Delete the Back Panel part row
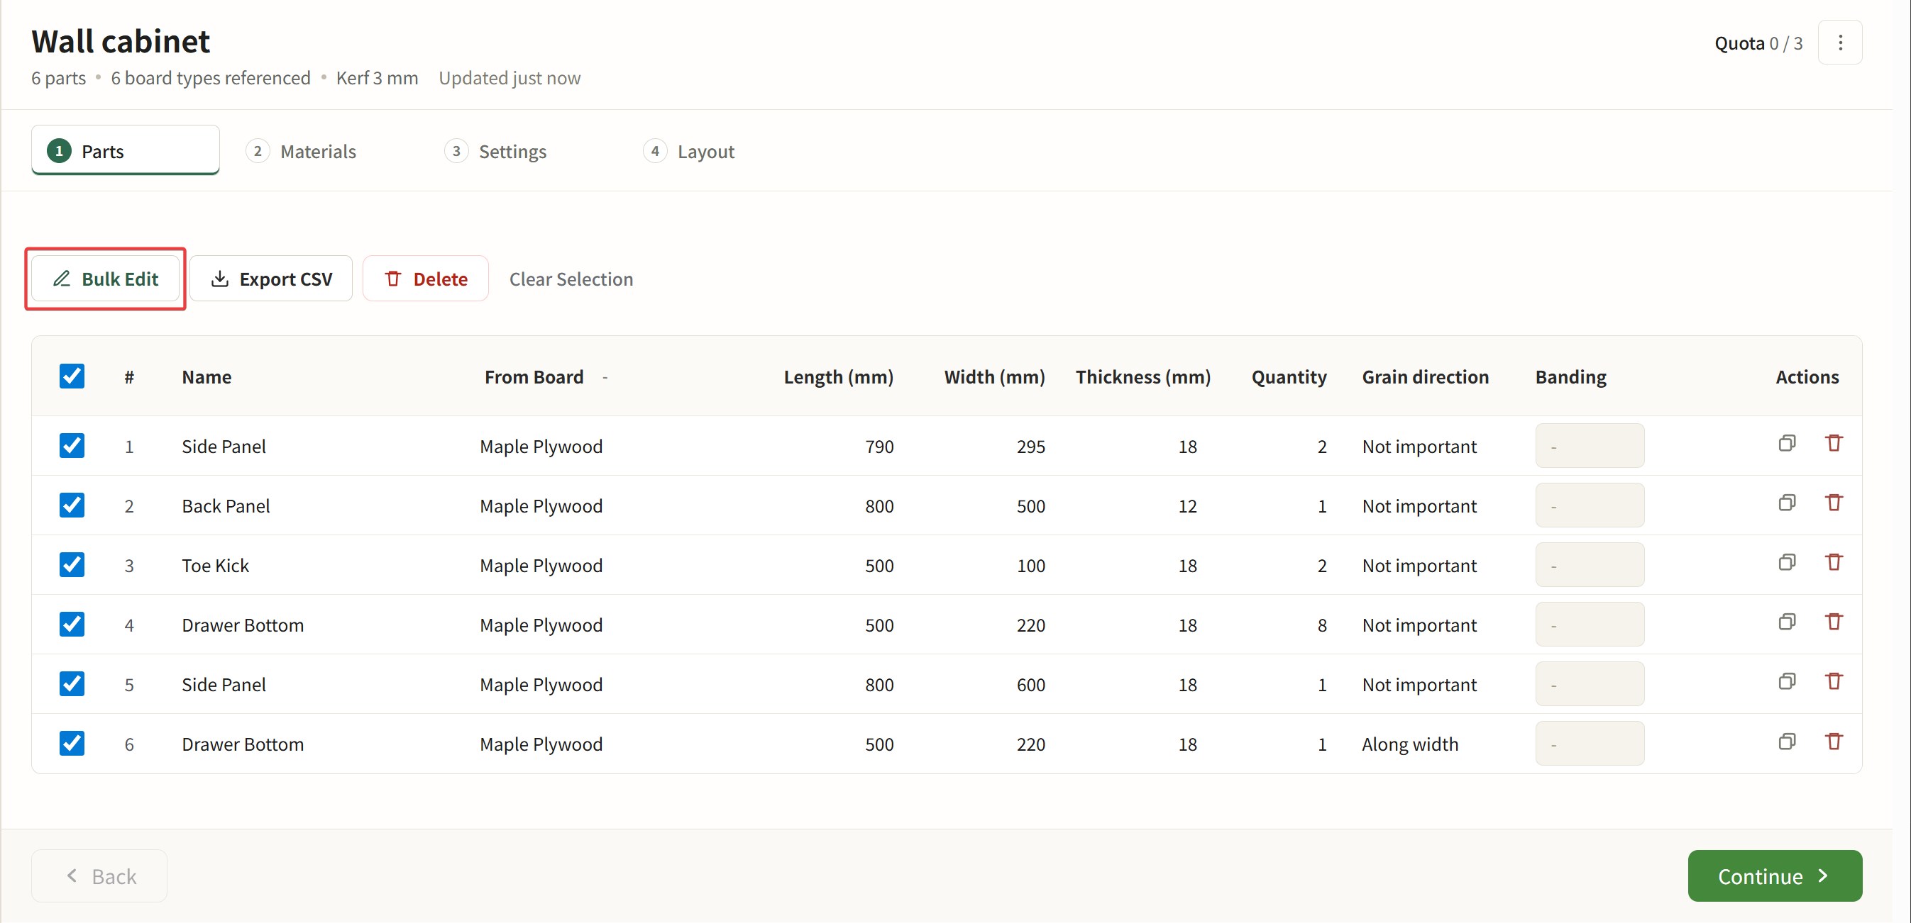 tap(1833, 503)
